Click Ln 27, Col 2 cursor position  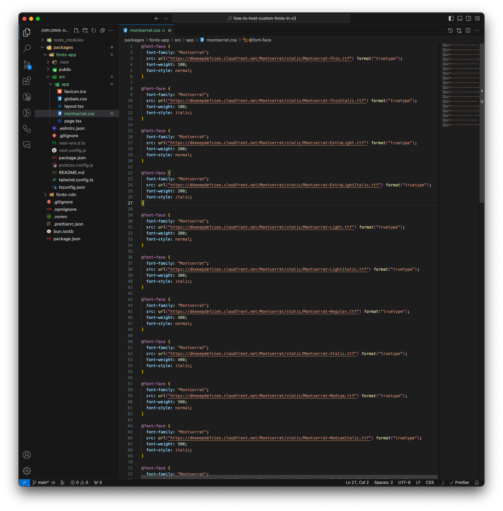pyautogui.click(x=357, y=483)
